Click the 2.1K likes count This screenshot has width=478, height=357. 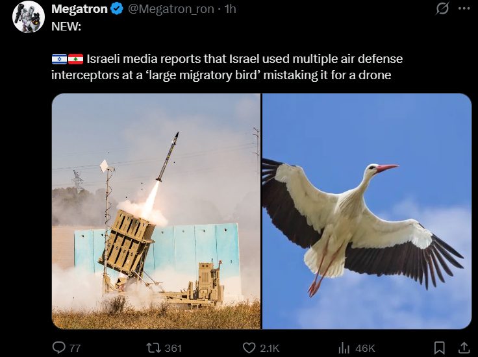click(270, 348)
